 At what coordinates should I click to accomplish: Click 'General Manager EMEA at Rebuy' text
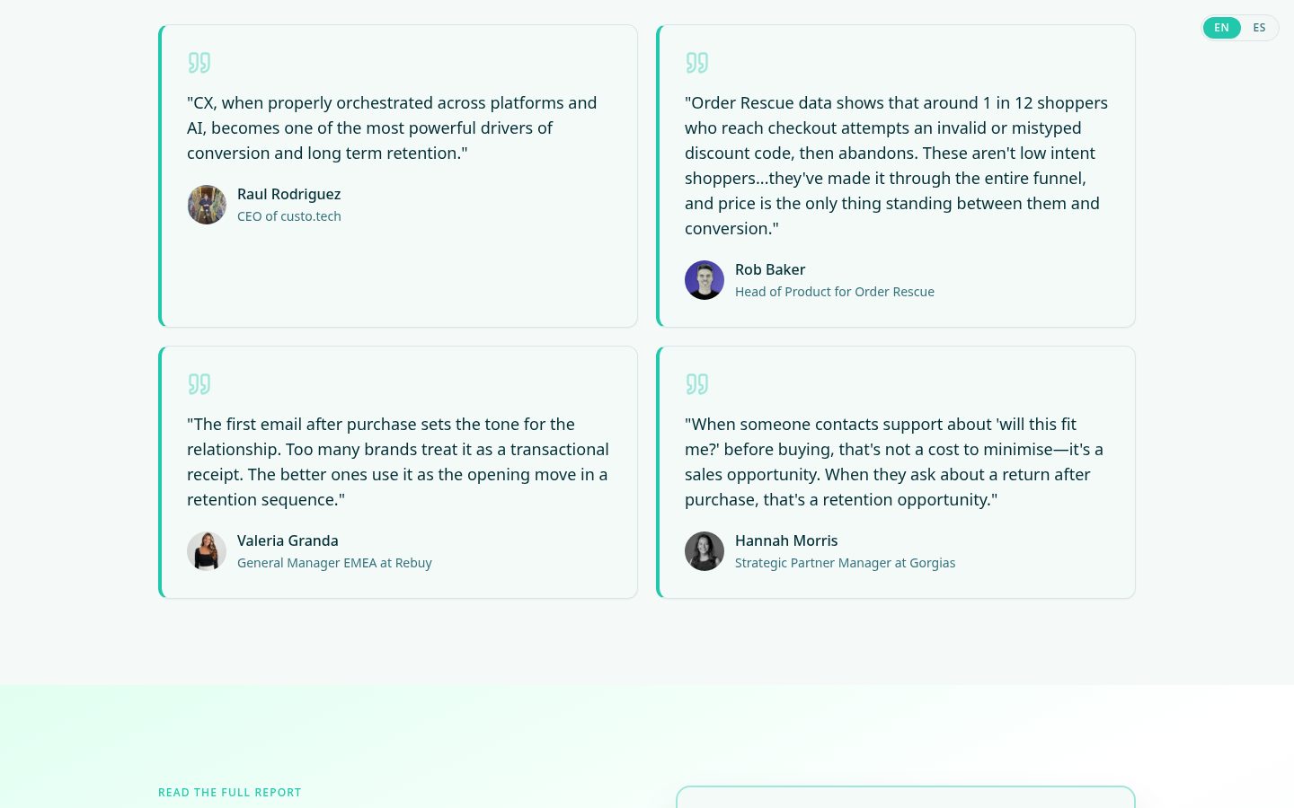(x=334, y=563)
